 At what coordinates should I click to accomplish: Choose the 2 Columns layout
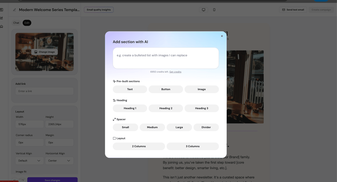(139, 146)
